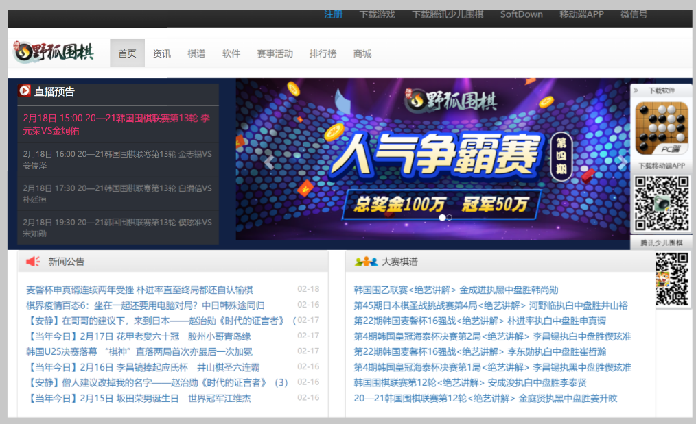Open game record 韩国围乙联赛 金成进执黑中盘胜韩尚勋
Screen dimensions: 696x424
[x=456, y=290]
